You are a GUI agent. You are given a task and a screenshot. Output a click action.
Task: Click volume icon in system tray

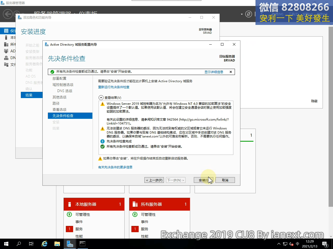click(x=291, y=244)
